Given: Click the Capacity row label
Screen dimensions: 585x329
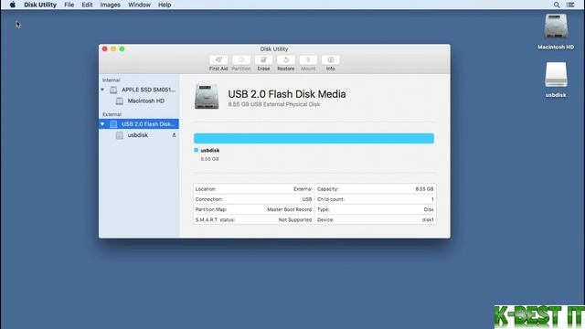Looking at the screenshot, I should [x=327, y=189].
